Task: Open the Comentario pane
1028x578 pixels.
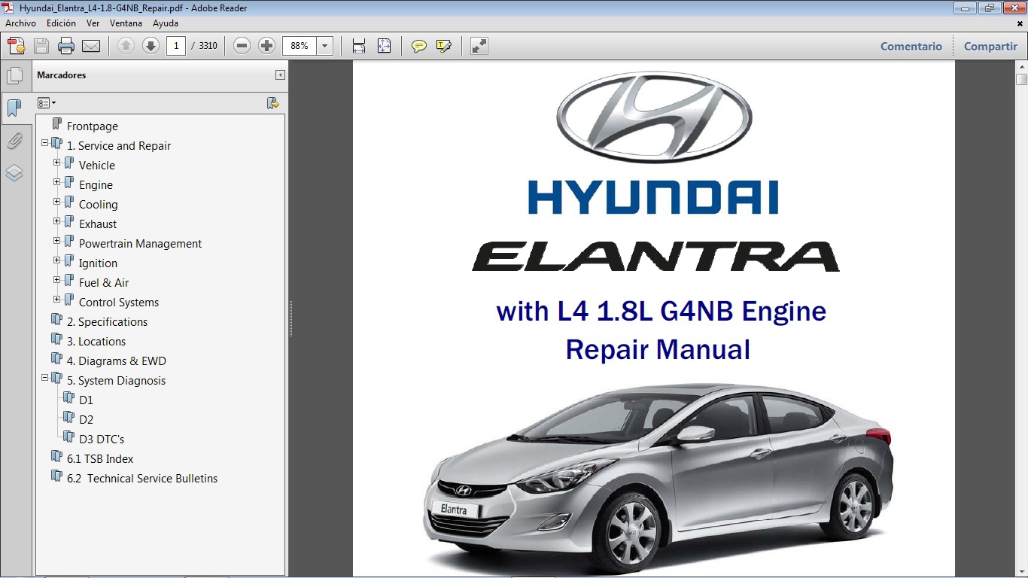Action: pos(911,46)
